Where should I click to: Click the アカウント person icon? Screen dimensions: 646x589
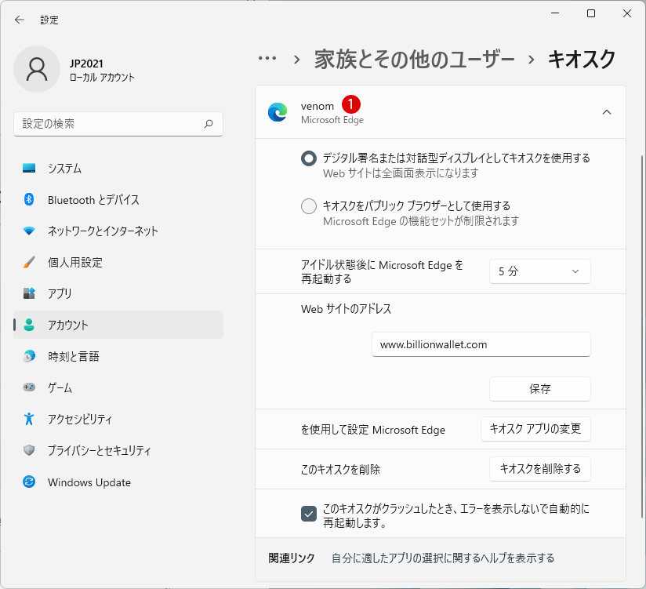[29, 325]
